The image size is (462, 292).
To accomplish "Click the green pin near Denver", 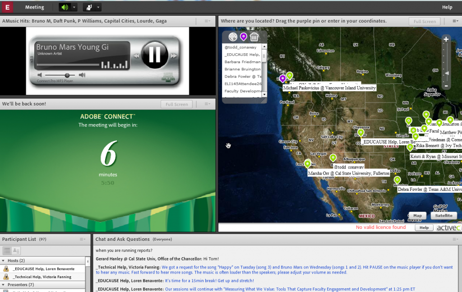I will coord(360,133).
